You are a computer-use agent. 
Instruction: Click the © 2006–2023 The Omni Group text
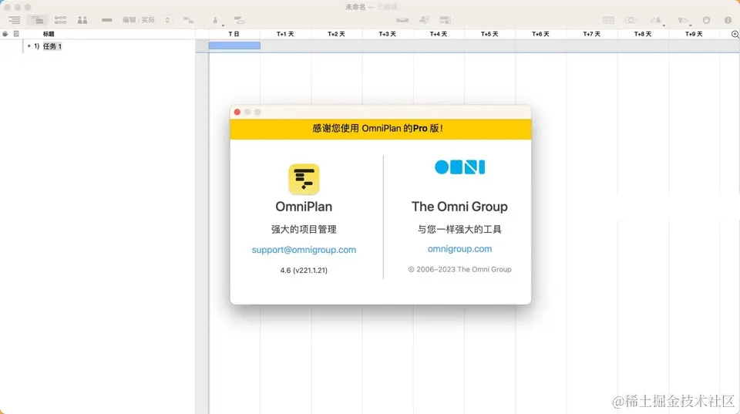click(x=459, y=269)
